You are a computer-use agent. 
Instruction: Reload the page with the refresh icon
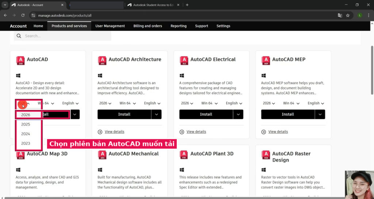point(23,15)
